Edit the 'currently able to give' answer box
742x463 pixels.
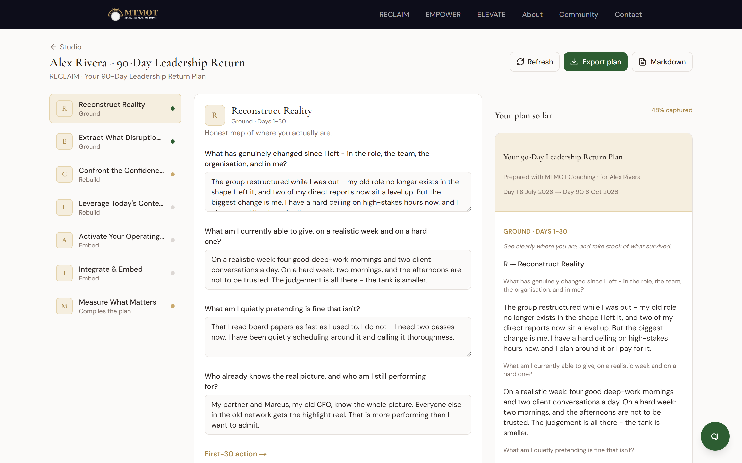(338, 270)
